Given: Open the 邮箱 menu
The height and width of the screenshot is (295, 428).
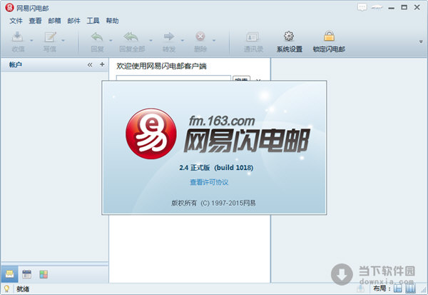Looking at the screenshot, I should point(55,21).
